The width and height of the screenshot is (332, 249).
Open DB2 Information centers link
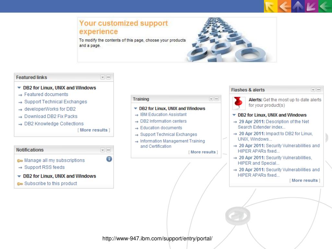point(163,121)
